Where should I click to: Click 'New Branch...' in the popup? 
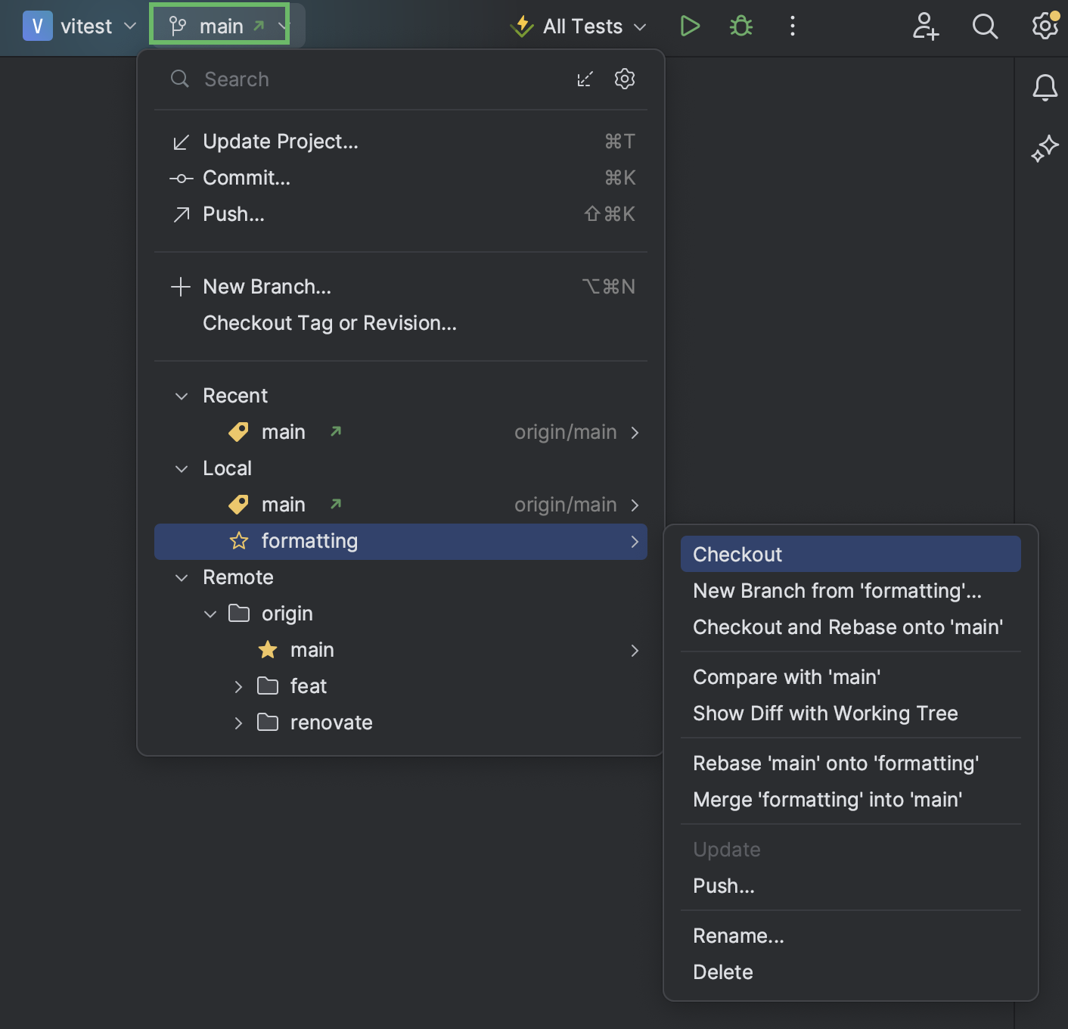[266, 286]
